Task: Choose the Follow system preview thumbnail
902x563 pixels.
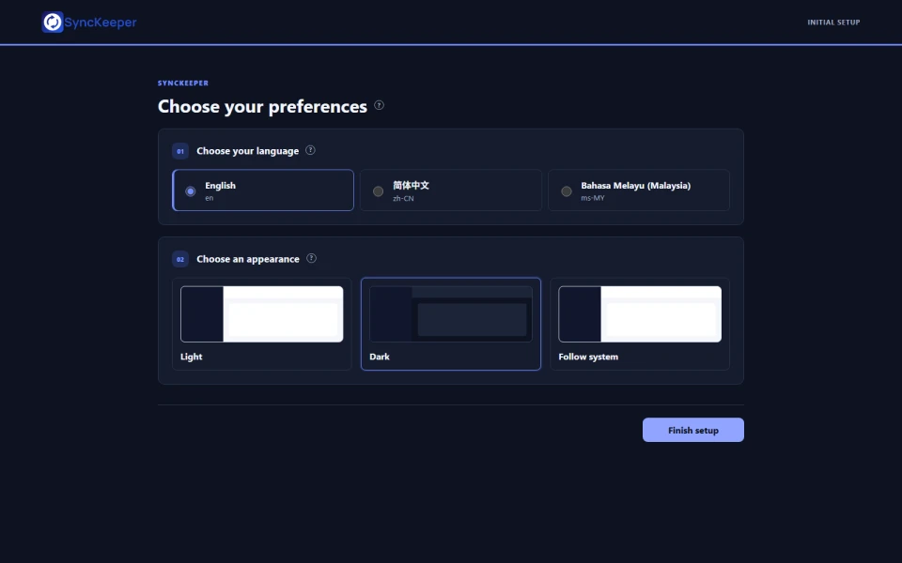Action: [x=640, y=314]
